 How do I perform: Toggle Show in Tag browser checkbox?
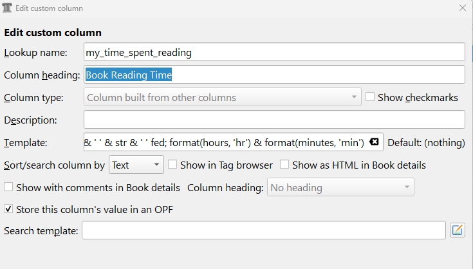tap(172, 165)
